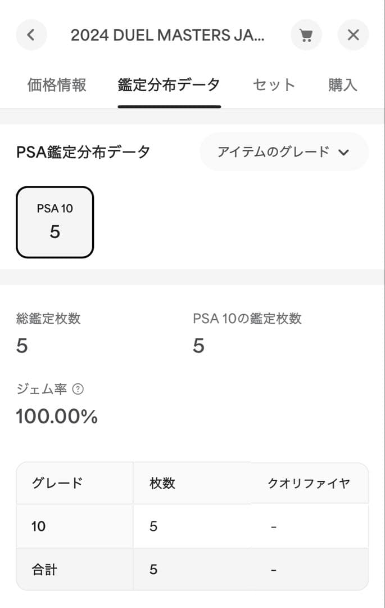Select the 合計 row in the table

75,569
